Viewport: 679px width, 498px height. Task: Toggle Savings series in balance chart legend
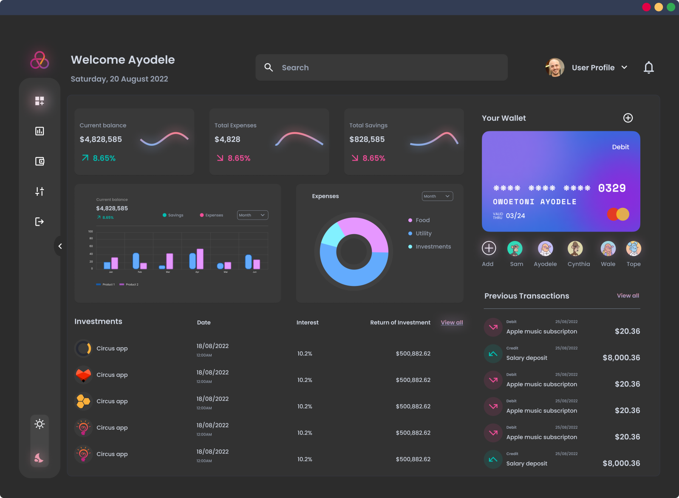(173, 215)
